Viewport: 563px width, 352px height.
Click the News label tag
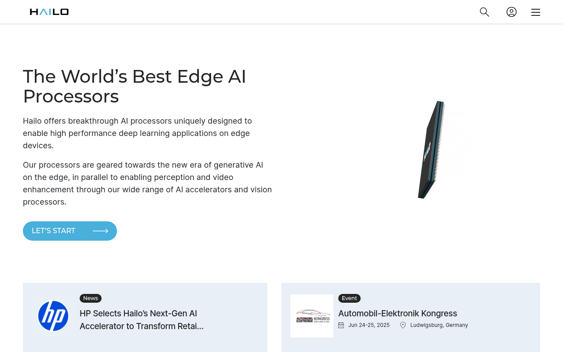(x=90, y=298)
